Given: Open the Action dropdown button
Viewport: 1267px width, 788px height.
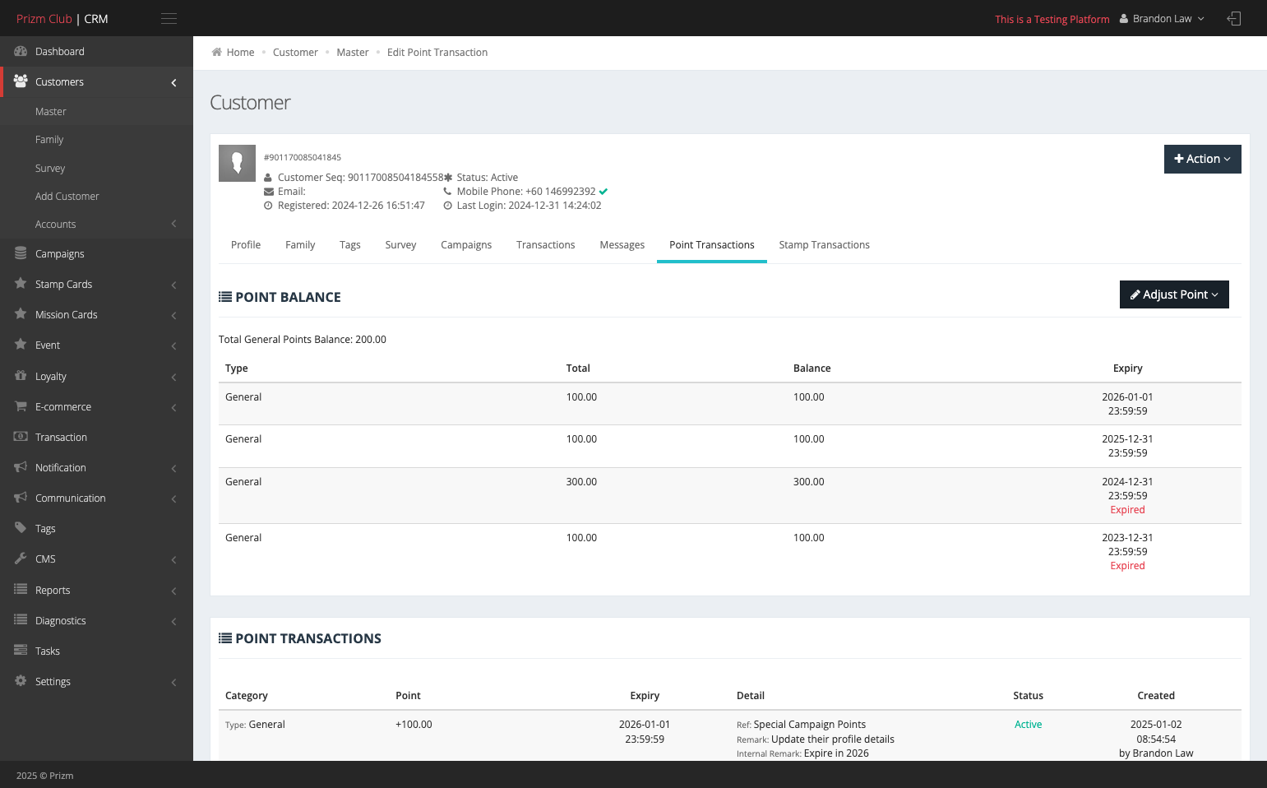Looking at the screenshot, I should [1202, 159].
